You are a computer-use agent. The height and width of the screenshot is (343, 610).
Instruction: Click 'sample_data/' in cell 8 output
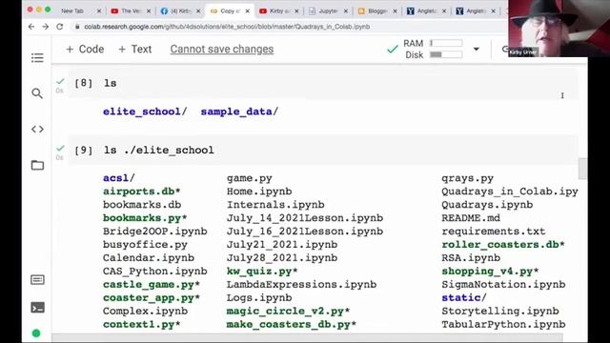(x=239, y=111)
